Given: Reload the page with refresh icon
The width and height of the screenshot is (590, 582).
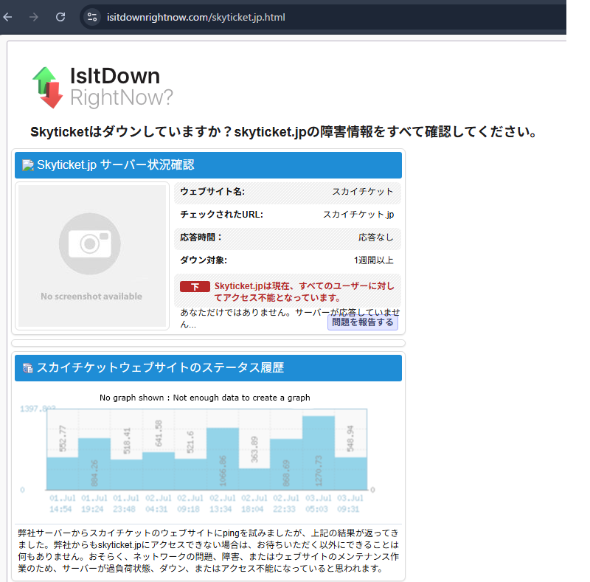Looking at the screenshot, I should coord(60,17).
